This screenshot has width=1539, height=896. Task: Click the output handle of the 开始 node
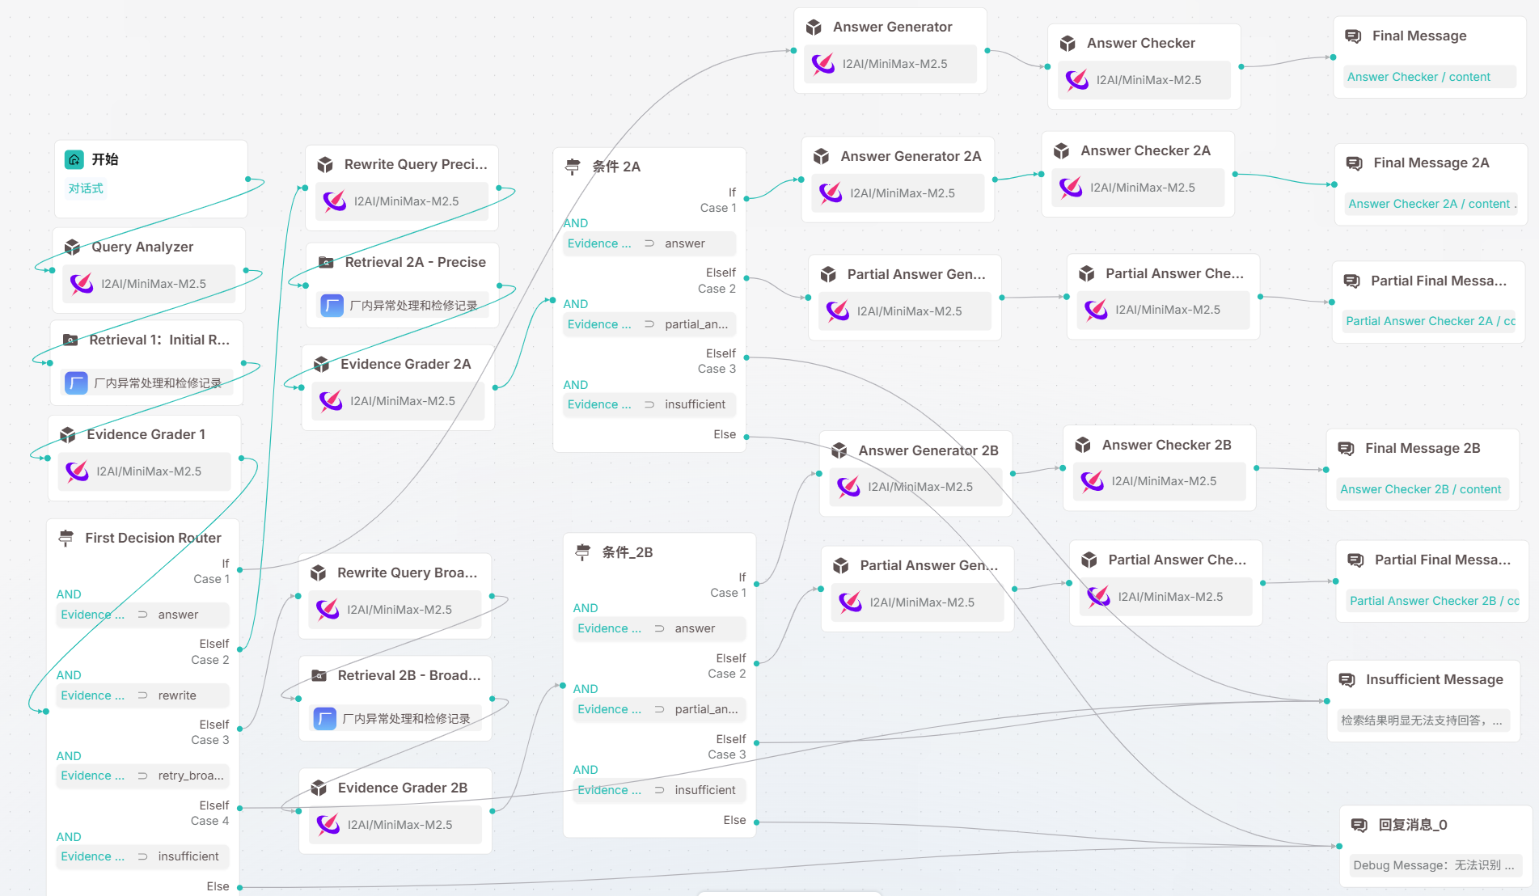[x=247, y=180]
